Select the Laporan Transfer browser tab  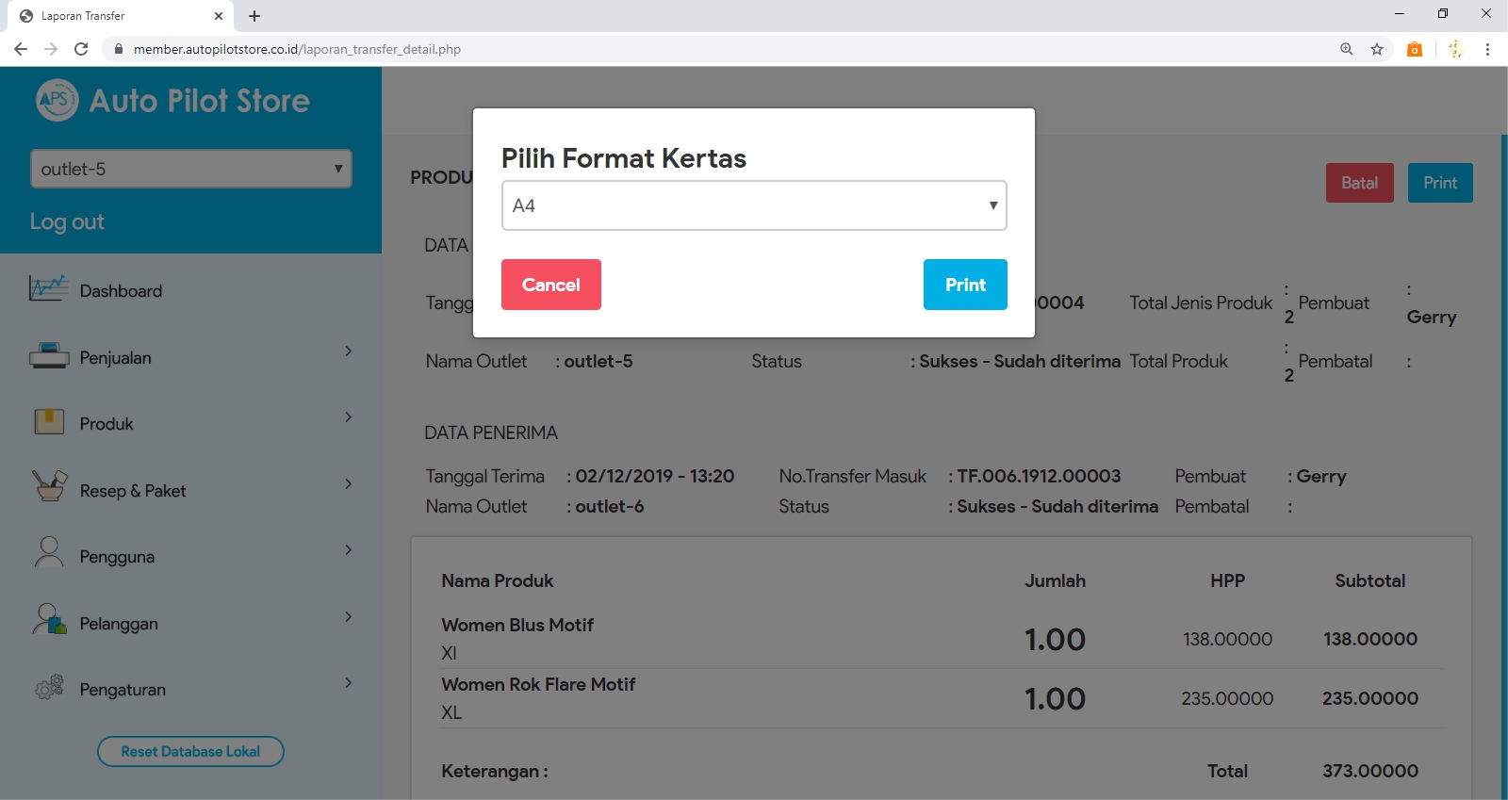point(113,16)
